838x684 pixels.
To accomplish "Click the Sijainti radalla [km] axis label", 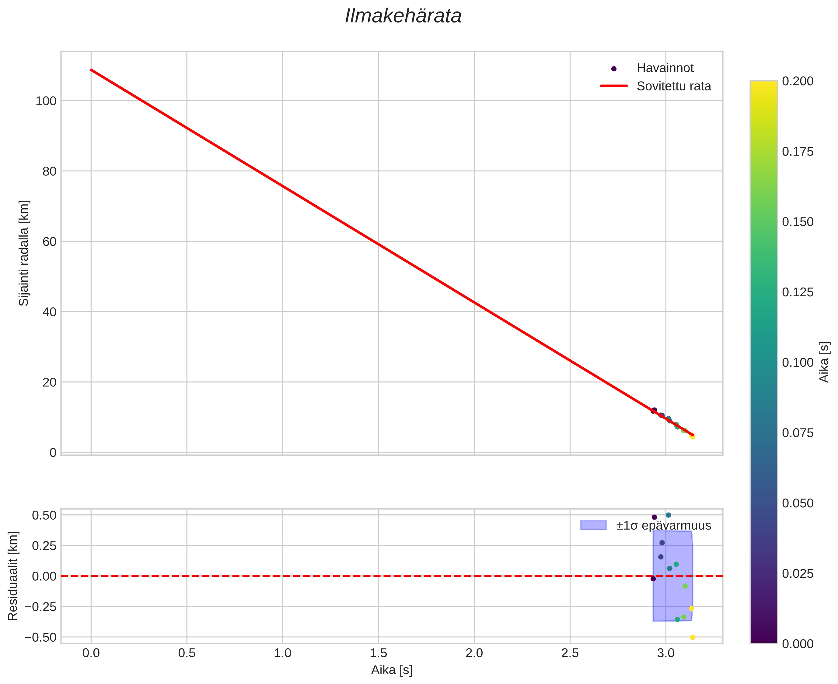I will tap(24, 253).
